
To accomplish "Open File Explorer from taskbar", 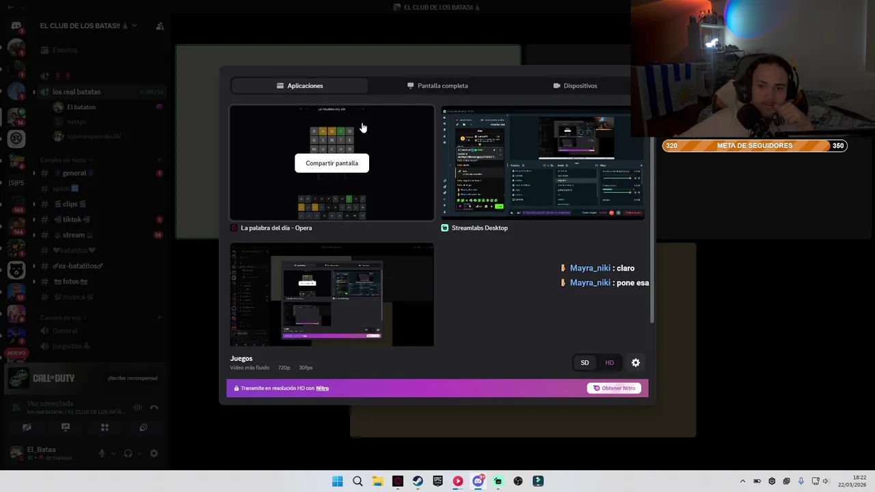I will pyautogui.click(x=377, y=481).
